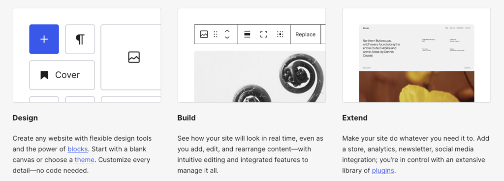Click the Northern Buttercups article title

[x=381, y=48]
